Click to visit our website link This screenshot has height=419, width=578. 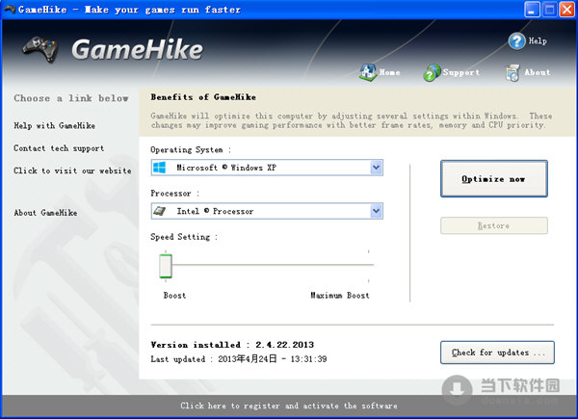72,170
